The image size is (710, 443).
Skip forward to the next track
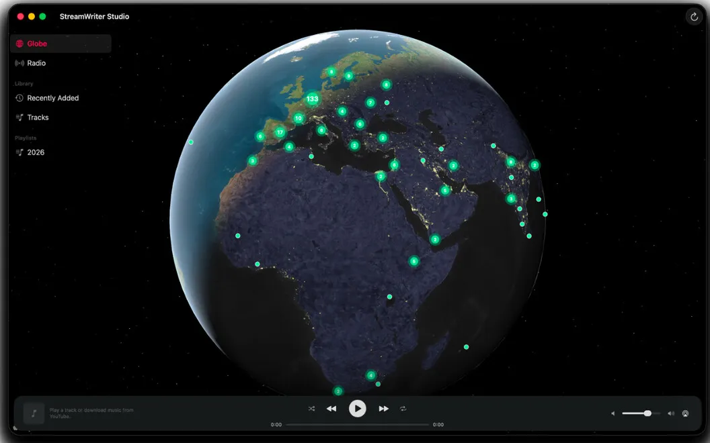pyautogui.click(x=383, y=409)
